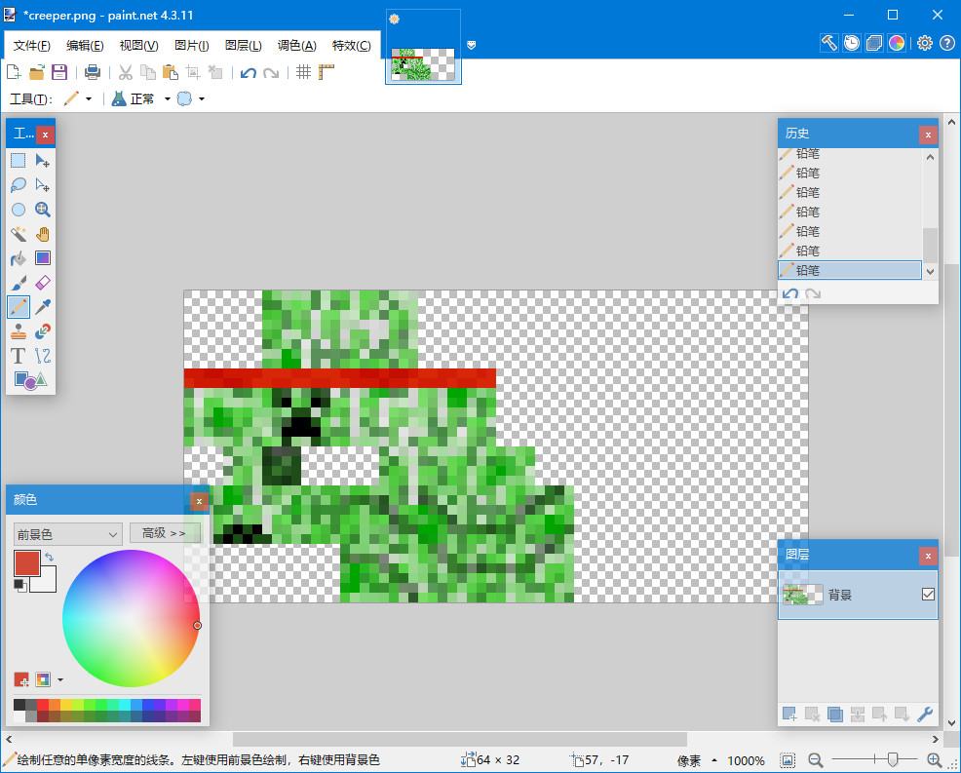Image resolution: width=961 pixels, height=773 pixels.
Task: Open the 前景色 combo box
Action: tap(68, 534)
